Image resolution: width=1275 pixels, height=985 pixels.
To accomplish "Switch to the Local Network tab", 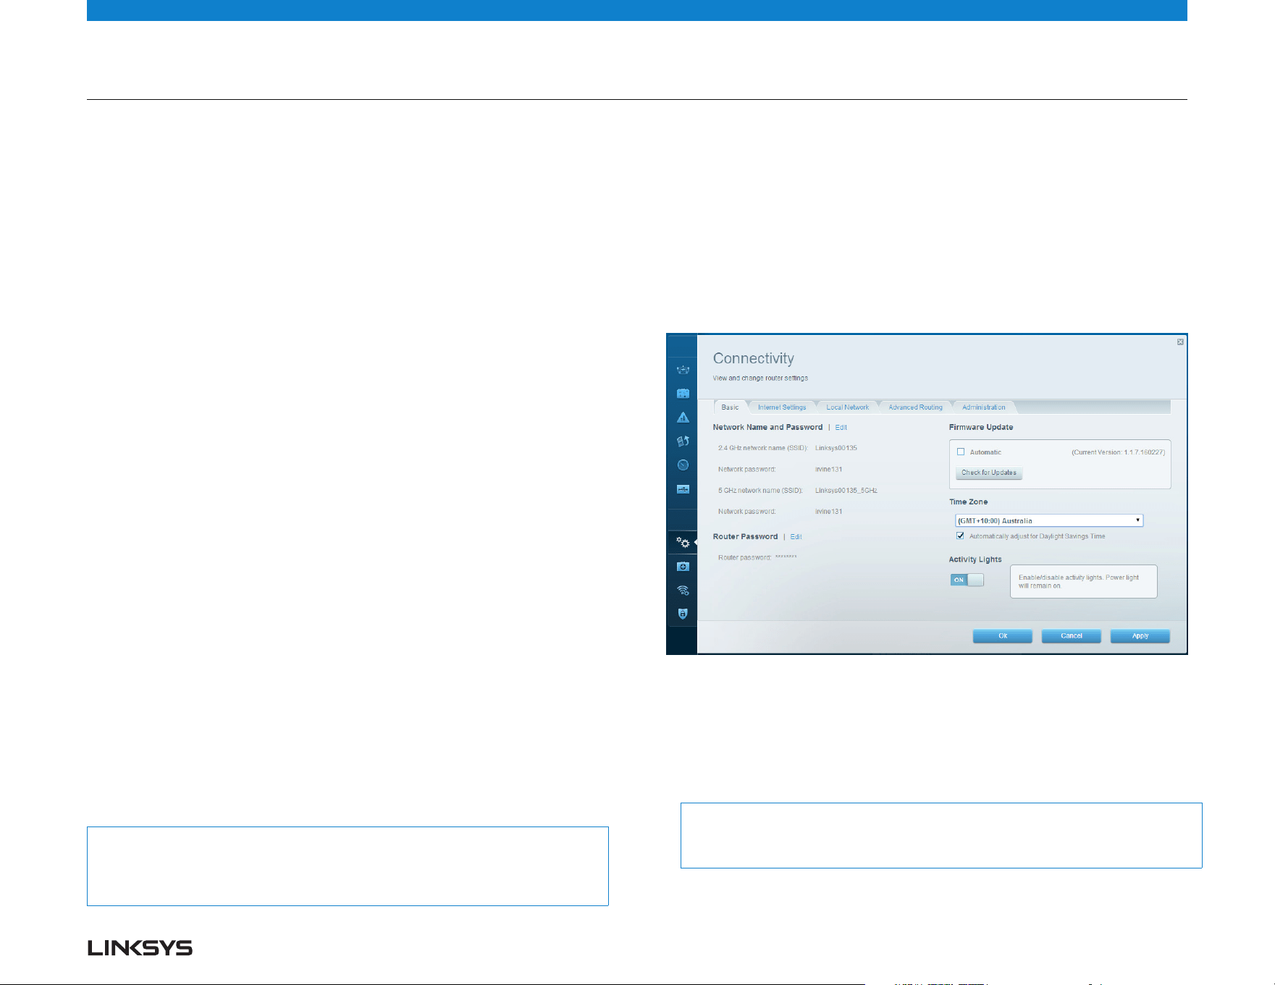I will 848,407.
